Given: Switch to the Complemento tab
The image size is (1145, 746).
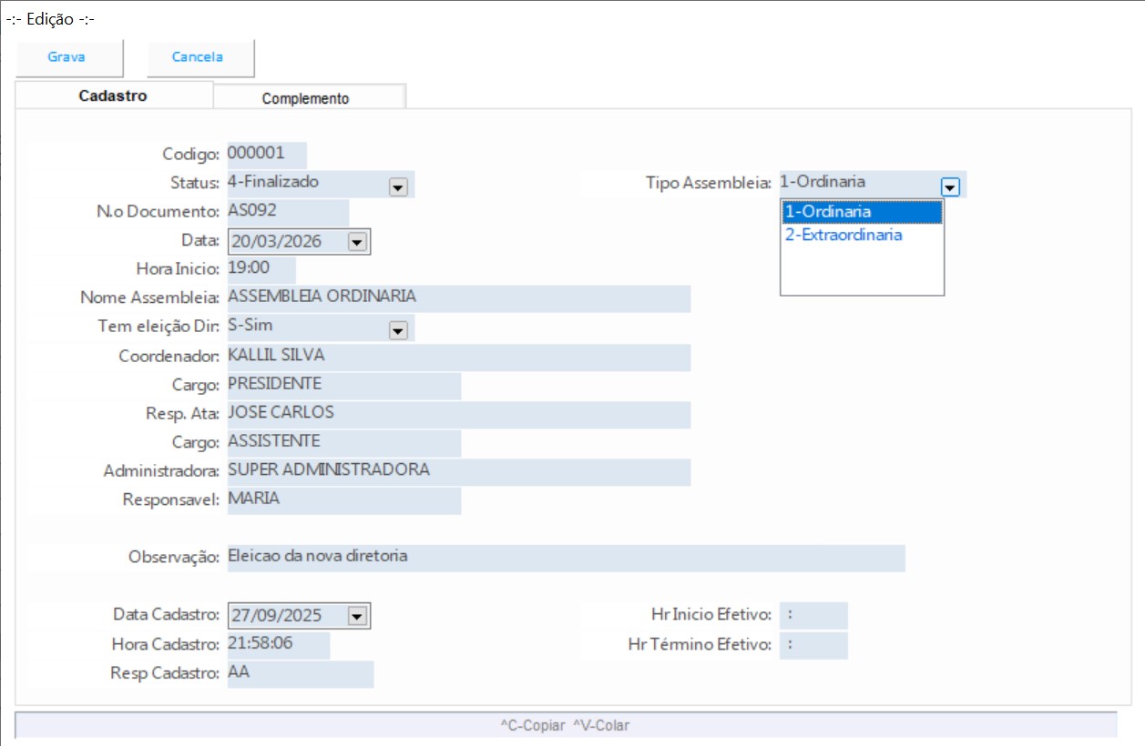Looking at the screenshot, I should 306,98.
